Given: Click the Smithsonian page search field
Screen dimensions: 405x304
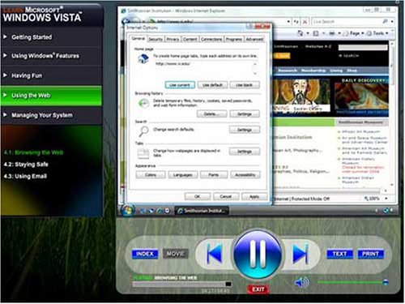Looking at the screenshot, I should pyautogui.click(x=363, y=48).
